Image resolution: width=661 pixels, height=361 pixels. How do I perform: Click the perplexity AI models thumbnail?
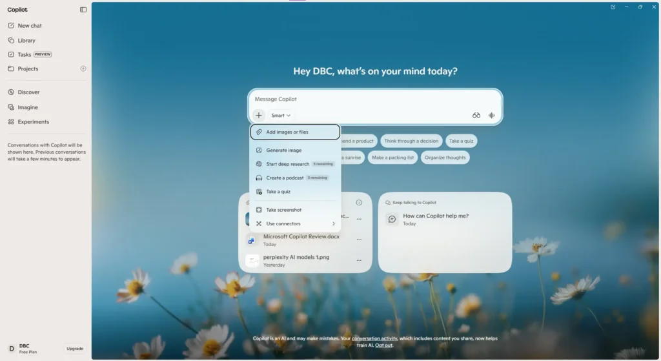(252, 261)
